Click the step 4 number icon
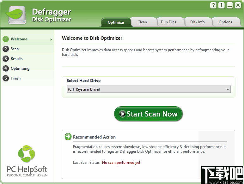 tap(6, 68)
